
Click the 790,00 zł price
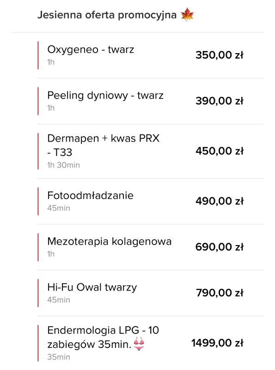(220, 293)
